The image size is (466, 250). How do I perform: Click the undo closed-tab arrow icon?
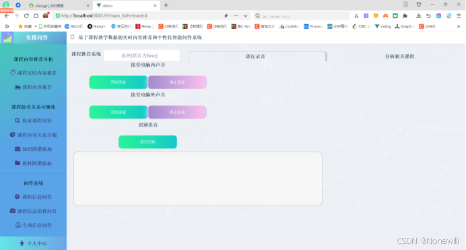coord(428,15)
